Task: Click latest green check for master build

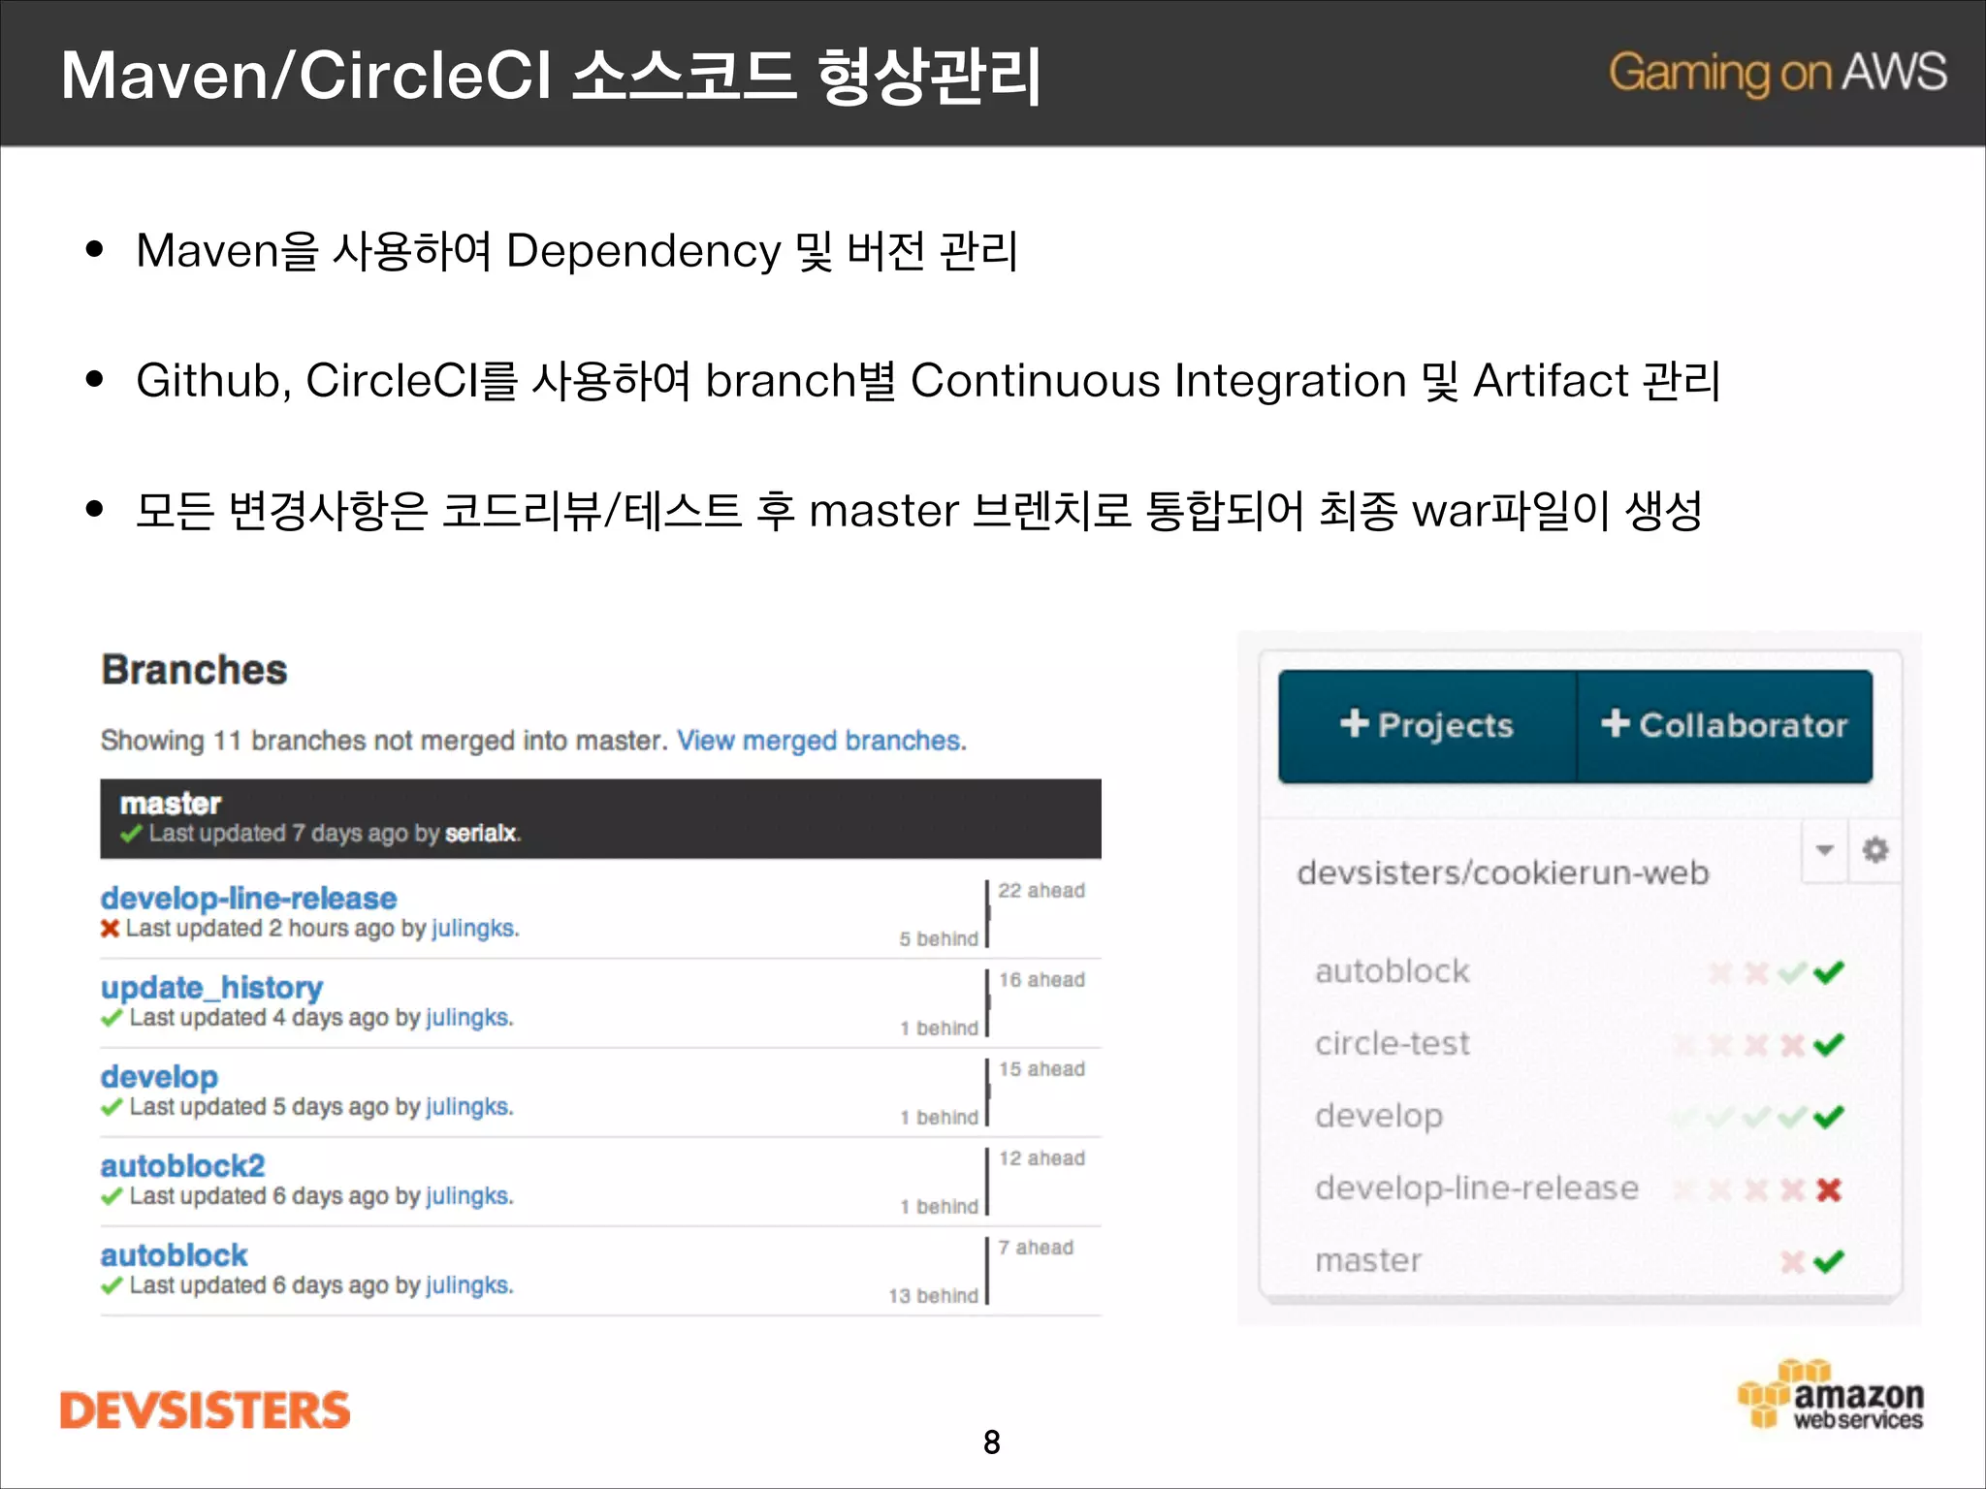Action: pos(1828,1261)
